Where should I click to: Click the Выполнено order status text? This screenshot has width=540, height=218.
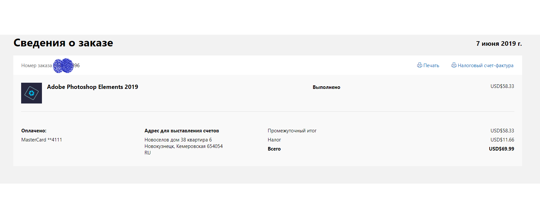click(326, 87)
